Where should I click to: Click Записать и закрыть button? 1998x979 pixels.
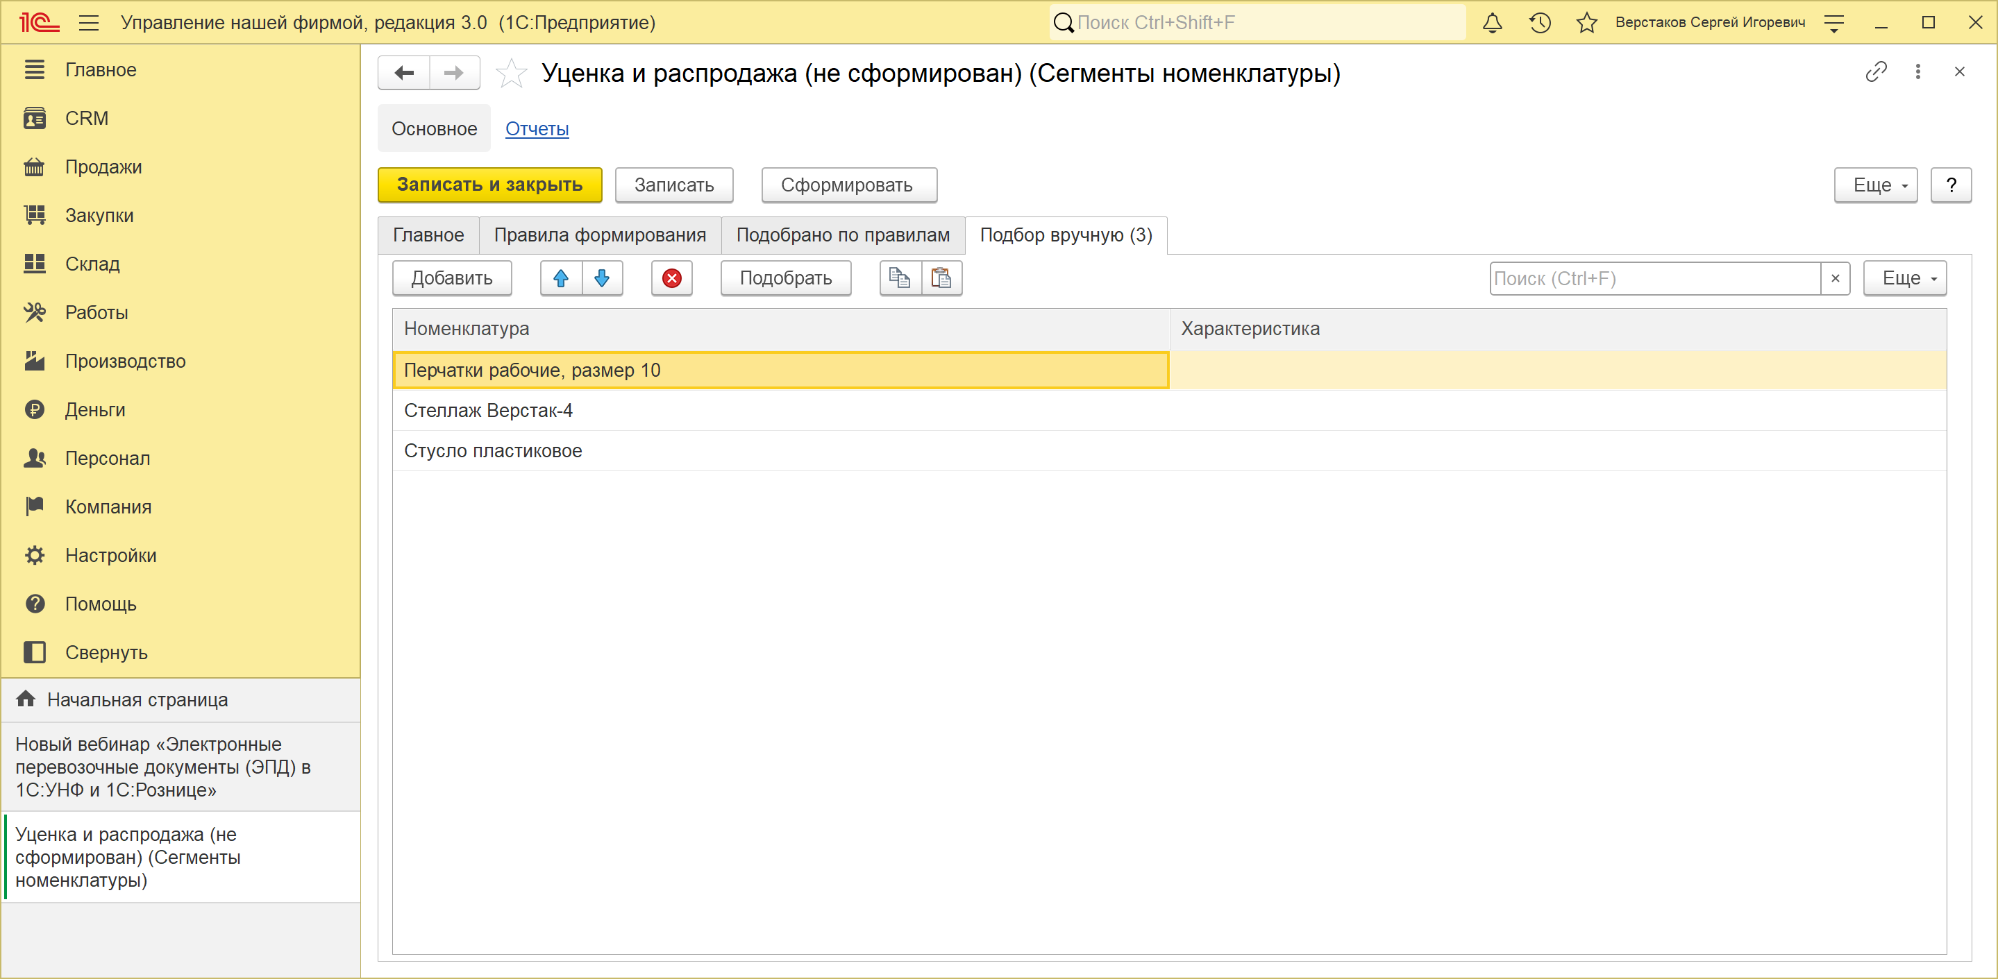[x=489, y=185]
